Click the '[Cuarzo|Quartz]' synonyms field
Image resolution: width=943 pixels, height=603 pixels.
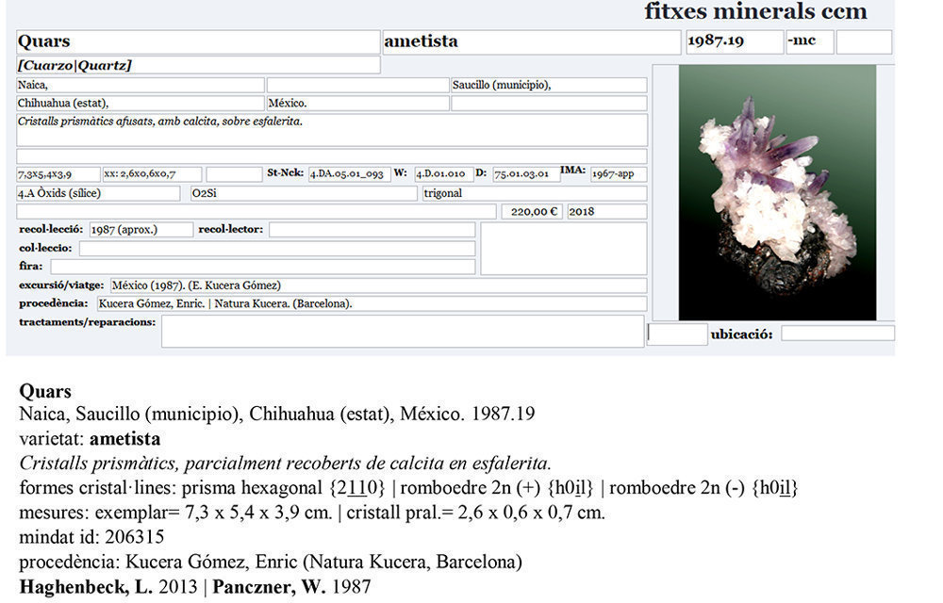[198, 65]
